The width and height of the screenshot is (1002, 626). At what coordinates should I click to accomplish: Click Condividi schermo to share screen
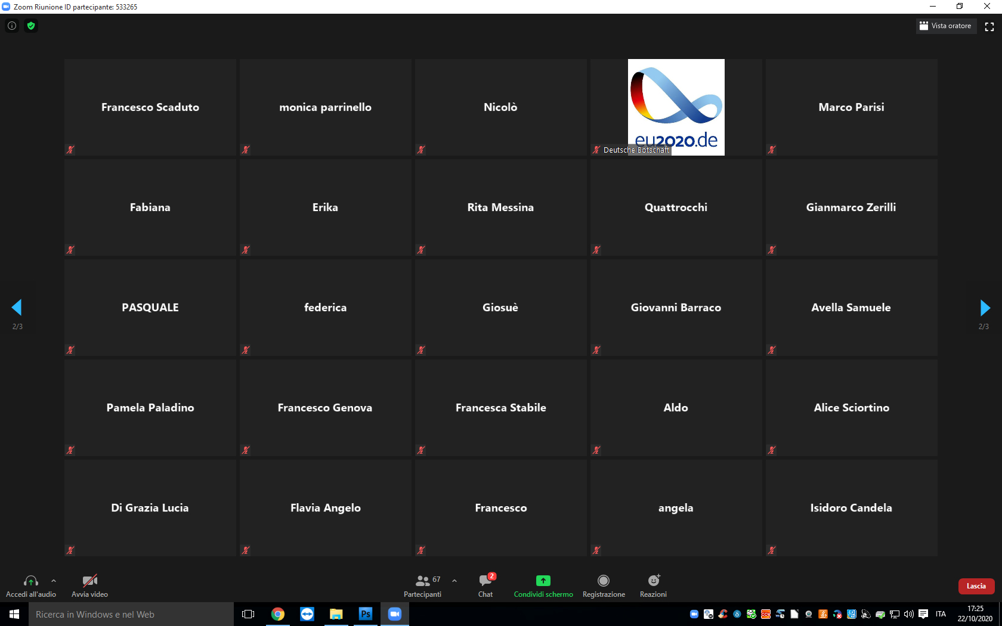(543, 586)
